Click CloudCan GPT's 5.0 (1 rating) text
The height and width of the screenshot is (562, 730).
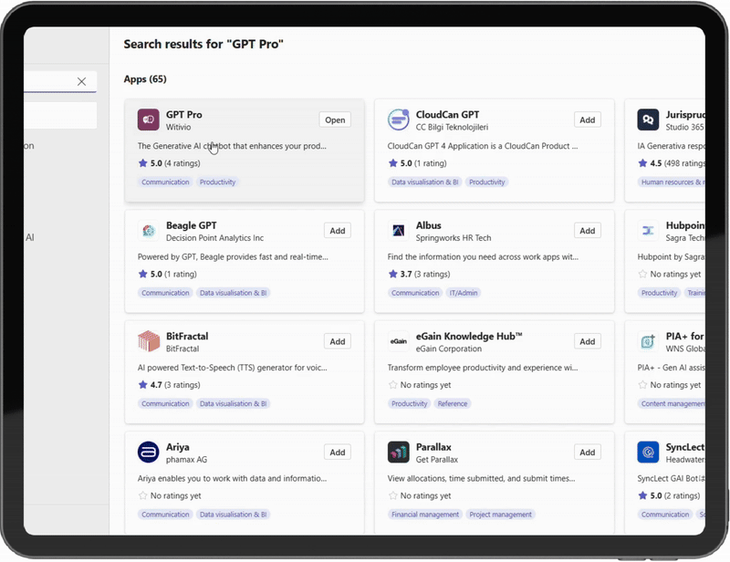(x=423, y=163)
